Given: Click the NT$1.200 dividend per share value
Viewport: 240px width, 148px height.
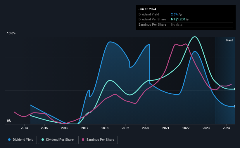Looking at the screenshot, I should (178, 20).
